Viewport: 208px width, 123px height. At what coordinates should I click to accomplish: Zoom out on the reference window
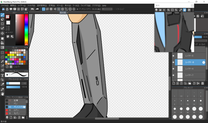pos(176,10)
